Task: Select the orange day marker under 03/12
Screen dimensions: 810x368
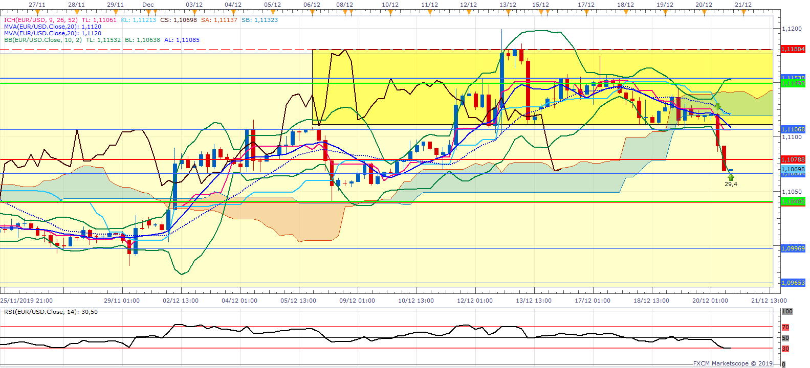Action: click(194, 11)
